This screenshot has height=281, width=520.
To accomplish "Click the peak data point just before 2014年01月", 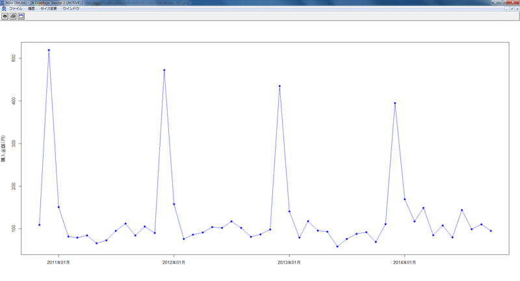I will pos(395,103).
